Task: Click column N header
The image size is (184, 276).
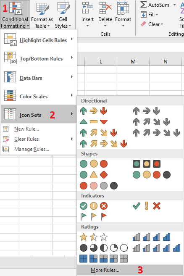Action: click(166, 61)
